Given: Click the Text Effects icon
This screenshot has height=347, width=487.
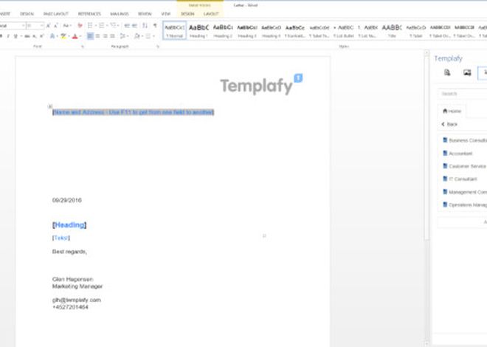Looking at the screenshot, I should coord(52,36).
